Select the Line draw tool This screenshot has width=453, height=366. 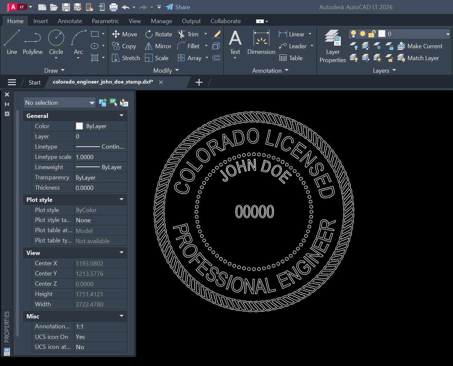12,42
